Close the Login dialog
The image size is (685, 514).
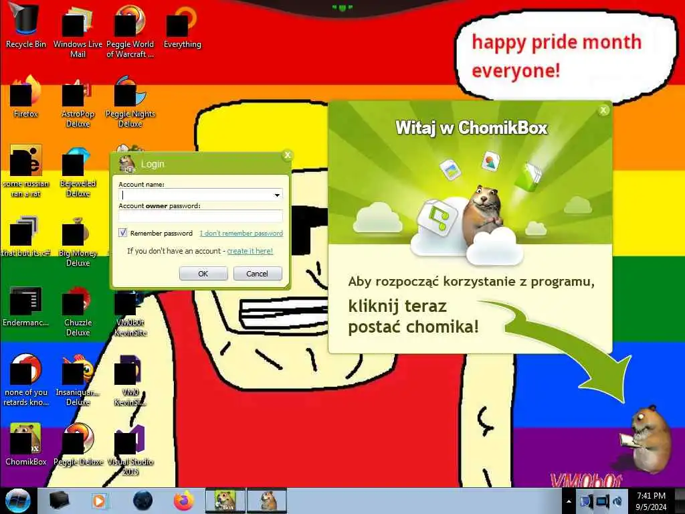[x=287, y=155]
